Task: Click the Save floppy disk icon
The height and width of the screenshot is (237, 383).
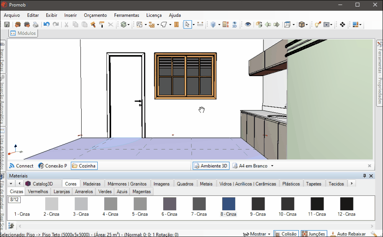Action: click(7, 24)
